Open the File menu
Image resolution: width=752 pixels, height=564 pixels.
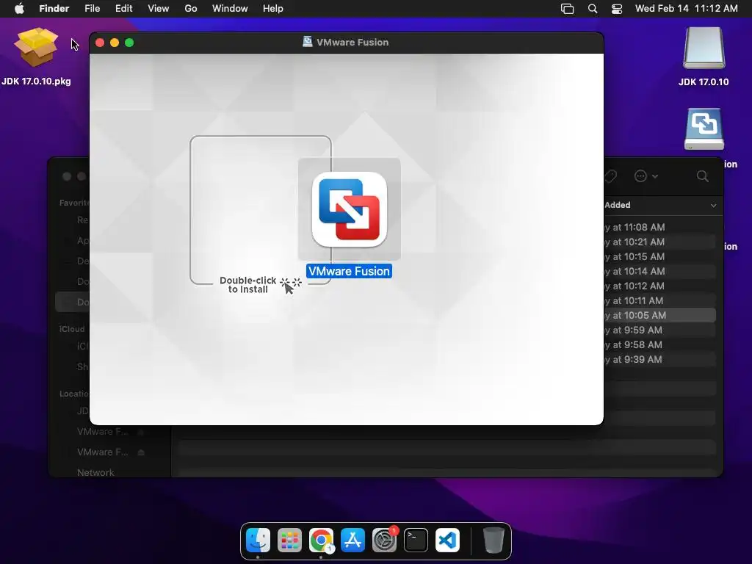(x=92, y=9)
